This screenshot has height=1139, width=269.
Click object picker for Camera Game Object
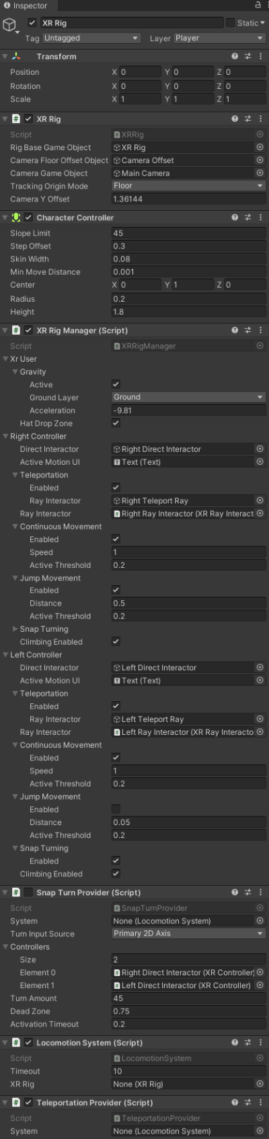pyautogui.click(x=260, y=173)
